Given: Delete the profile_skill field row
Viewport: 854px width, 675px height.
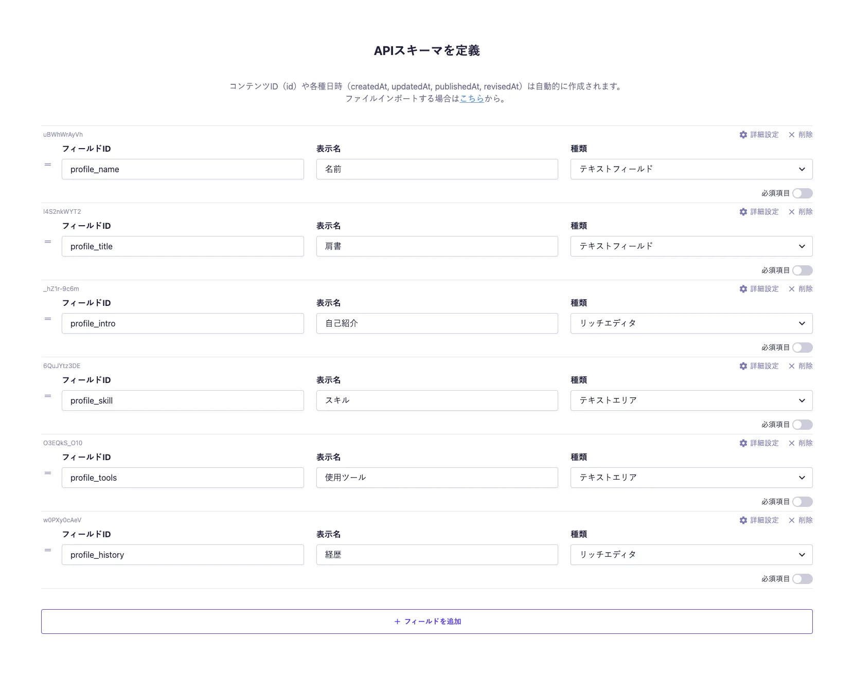Looking at the screenshot, I should tap(800, 366).
